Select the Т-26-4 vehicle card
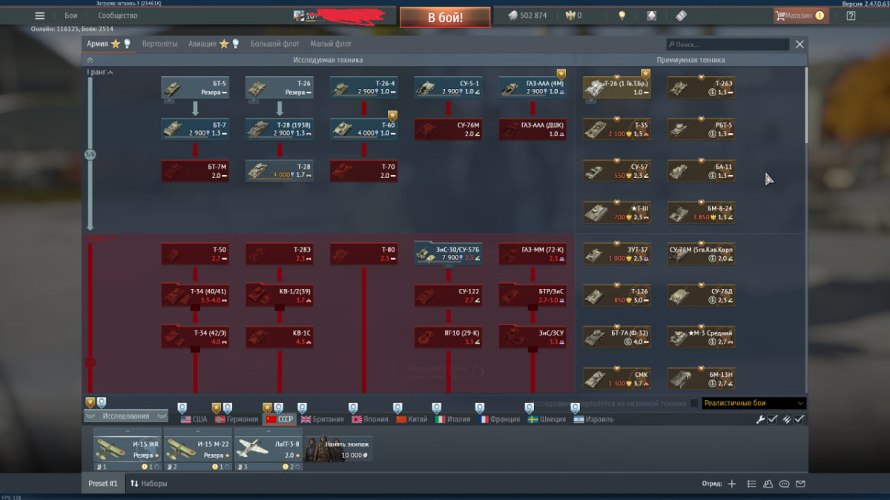The image size is (890, 500). pyautogui.click(x=364, y=88)
